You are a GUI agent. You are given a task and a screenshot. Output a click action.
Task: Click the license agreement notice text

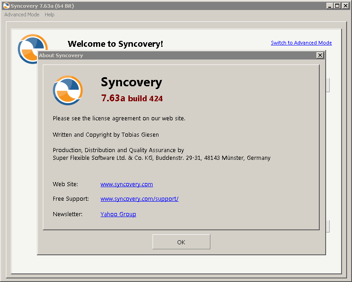(x=119, y=119)
